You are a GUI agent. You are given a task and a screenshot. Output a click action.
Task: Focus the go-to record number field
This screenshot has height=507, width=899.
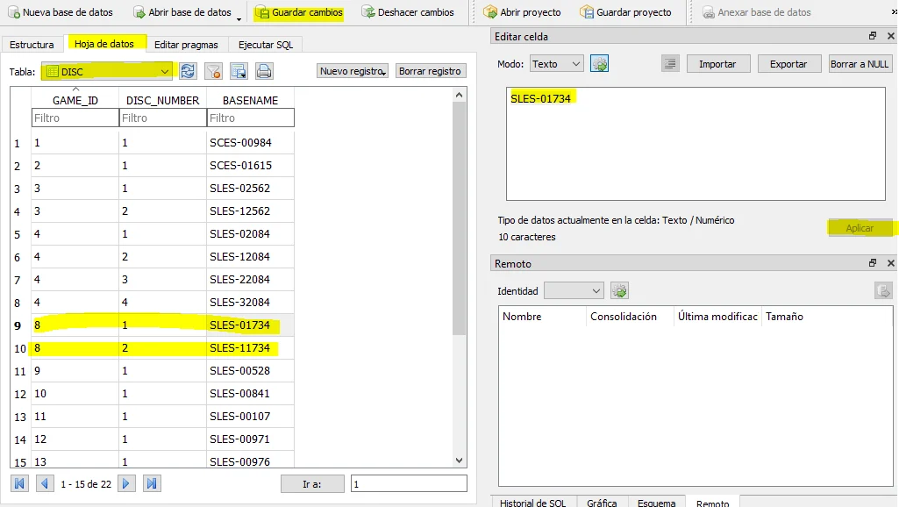click(409, 484)
